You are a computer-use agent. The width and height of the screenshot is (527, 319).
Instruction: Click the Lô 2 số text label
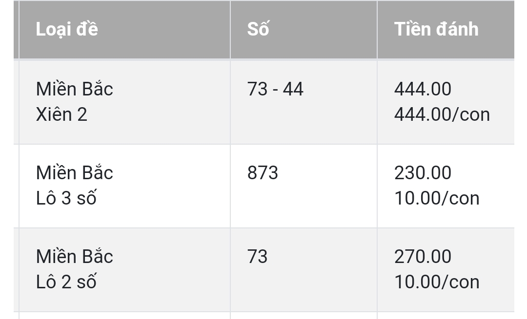tap(66, 282)
